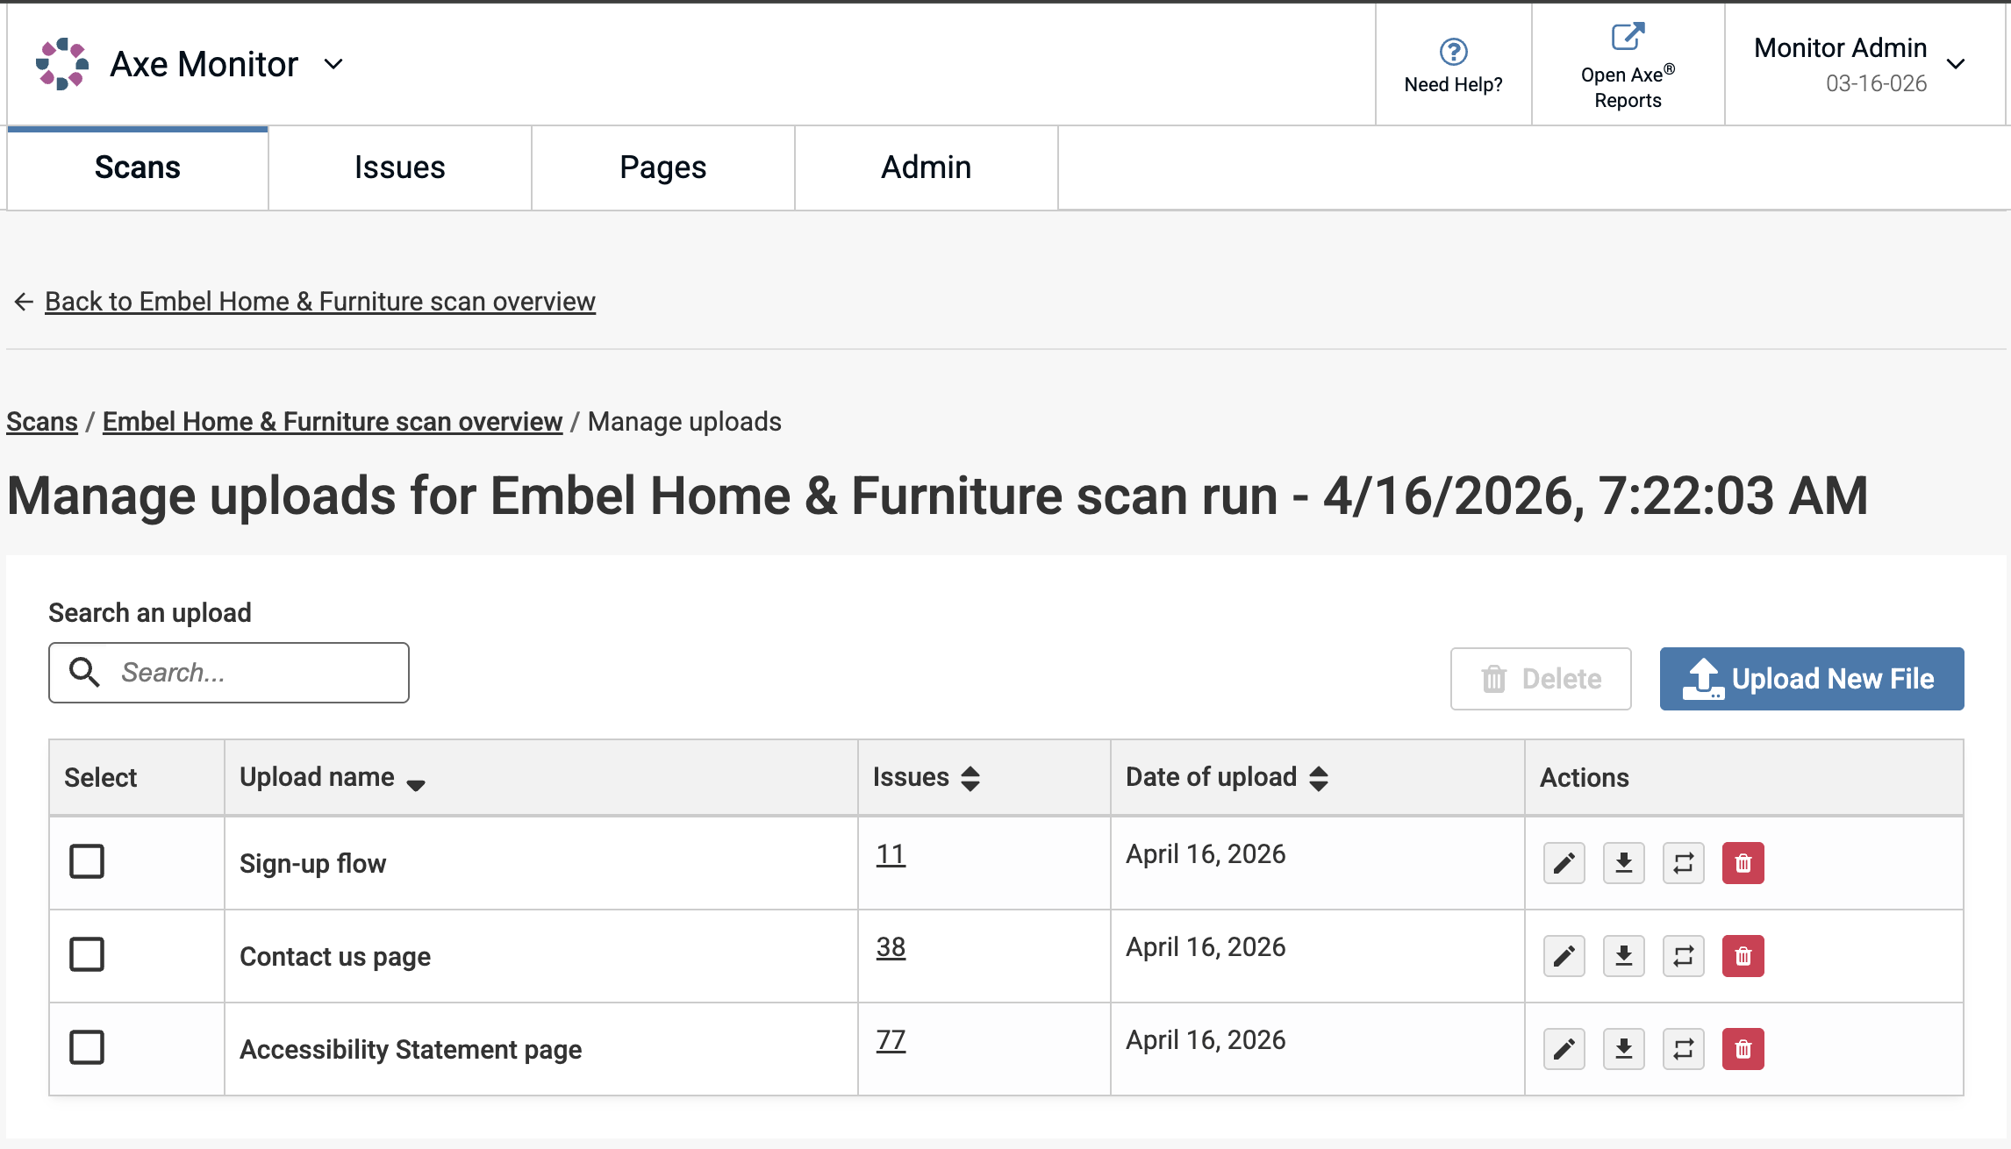Expand the Axe Monitor product dropdown

(x=333, y=64)
